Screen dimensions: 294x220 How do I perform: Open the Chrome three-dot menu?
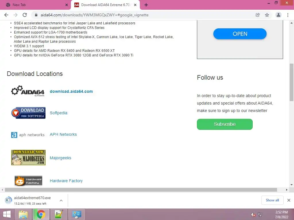coord(288,15)
